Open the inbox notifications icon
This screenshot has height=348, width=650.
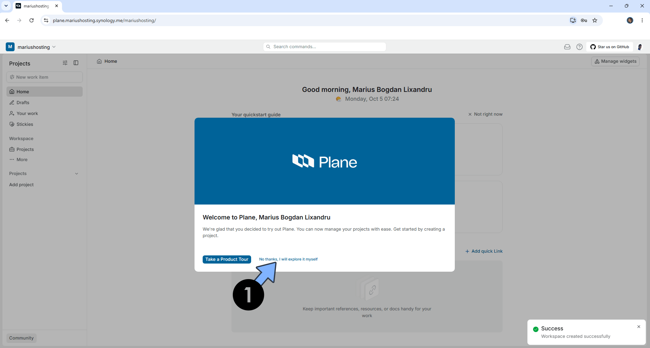point(567,47)
